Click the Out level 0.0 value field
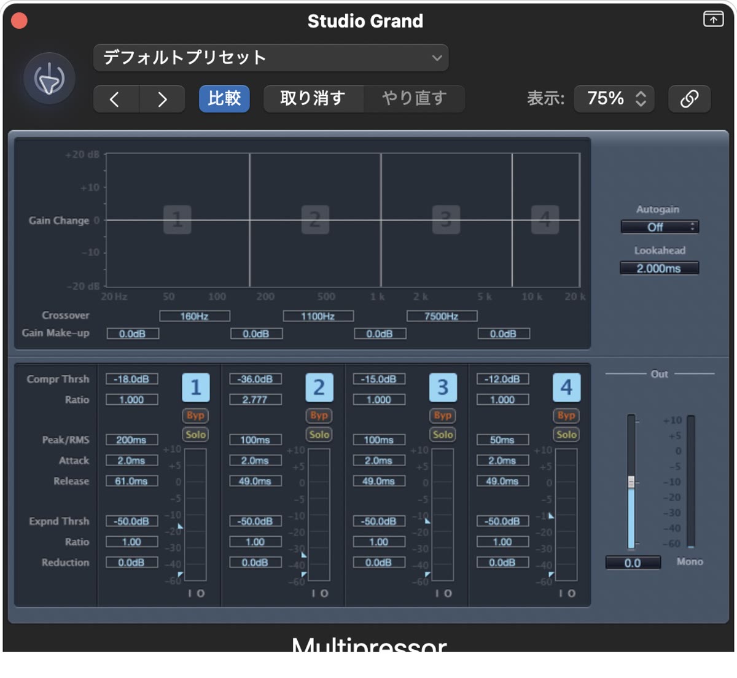737x678 pixels. [x=633, y=563]
